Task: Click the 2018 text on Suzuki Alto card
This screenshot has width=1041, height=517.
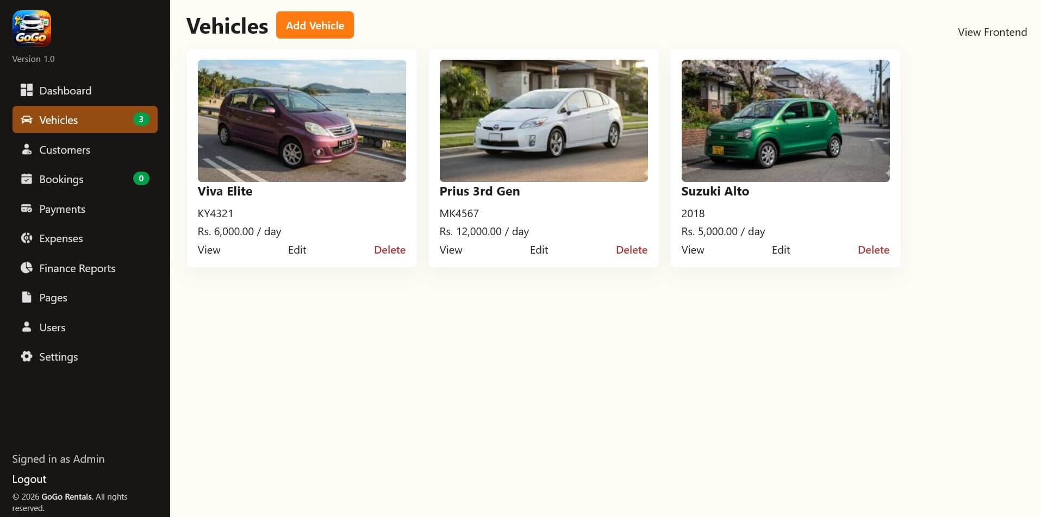Action: click(693, 213)
